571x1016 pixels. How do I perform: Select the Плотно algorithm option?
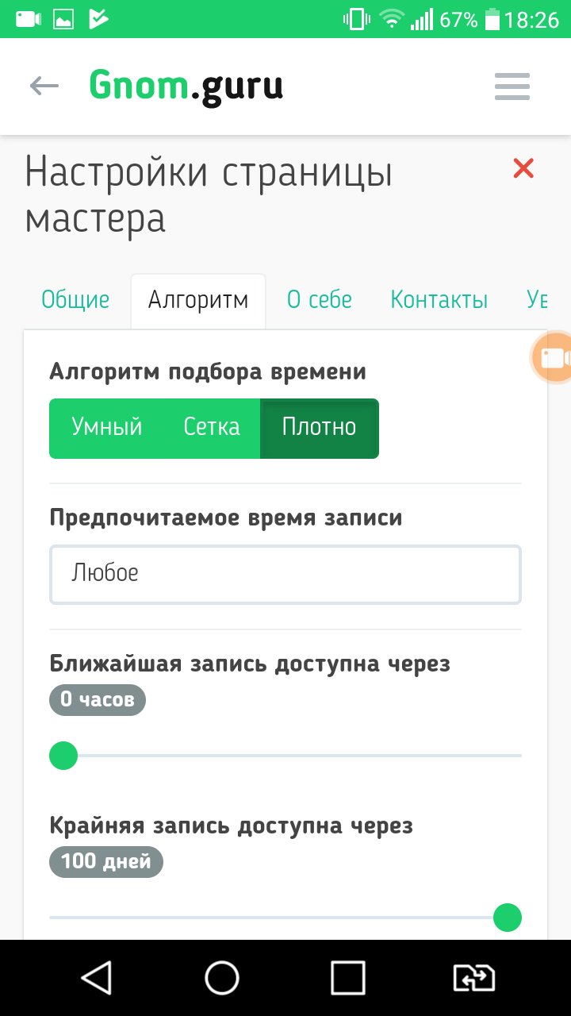[x=319, y=428]
